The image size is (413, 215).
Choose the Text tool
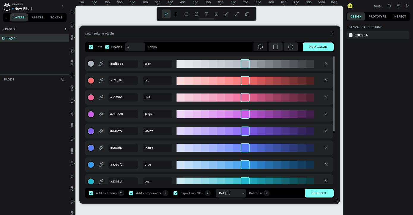point(206,14)
